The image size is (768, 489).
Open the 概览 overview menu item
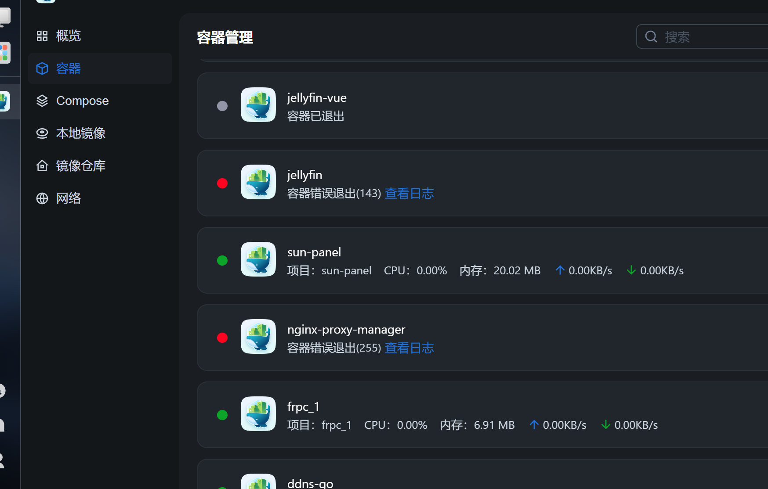[x=100, y=36]
